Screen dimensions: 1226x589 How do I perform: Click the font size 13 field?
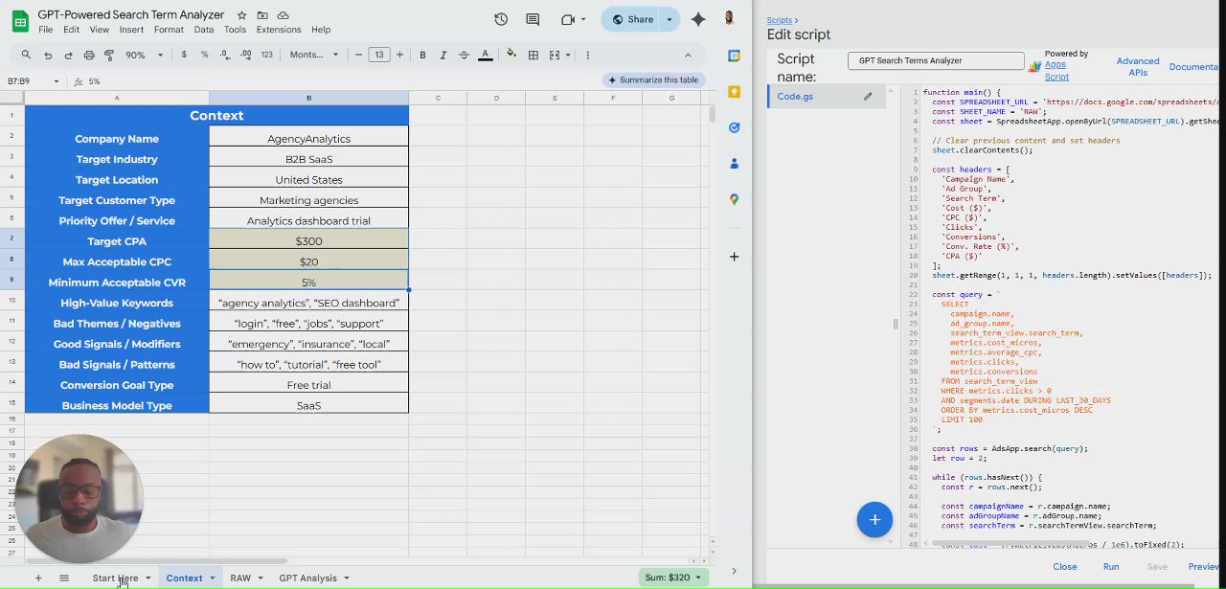coord(379,55)
